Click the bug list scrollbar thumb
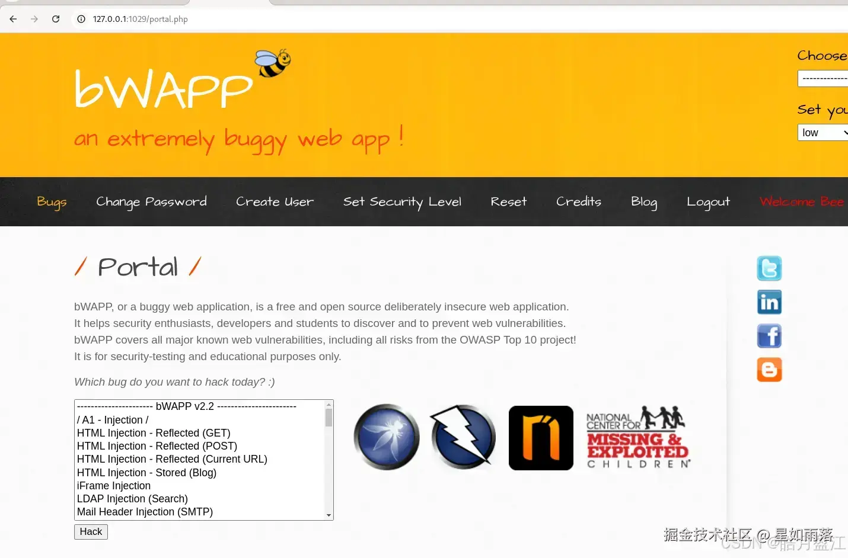The image size is (848, 558). 329,418
